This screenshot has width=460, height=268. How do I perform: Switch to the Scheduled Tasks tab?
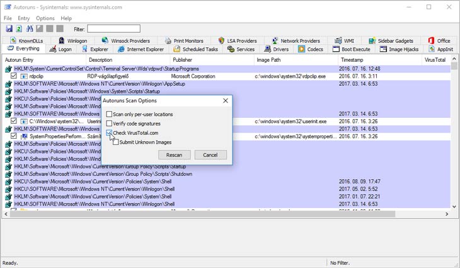click(x=196, y=49)
